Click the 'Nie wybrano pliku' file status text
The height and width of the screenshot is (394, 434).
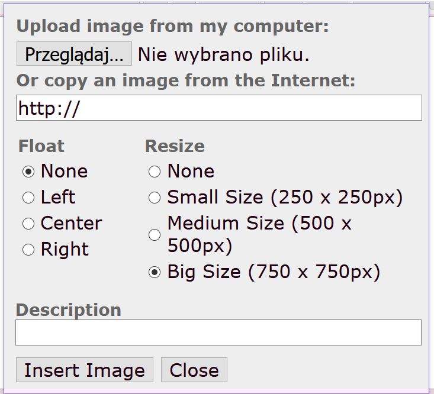[223, 55]
